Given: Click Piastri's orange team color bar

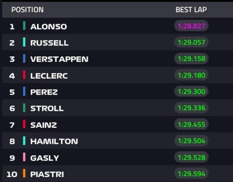Looking at the screenshot, I should 24,173.
